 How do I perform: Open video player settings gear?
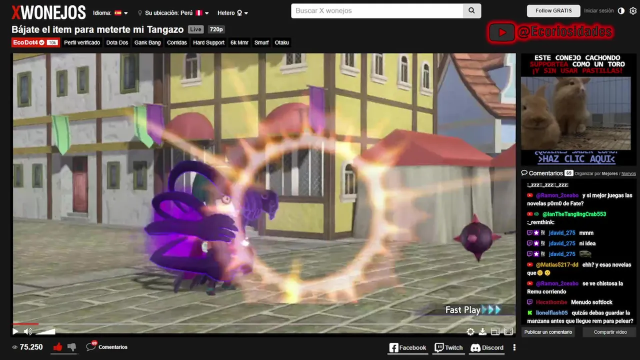point(470,331)
